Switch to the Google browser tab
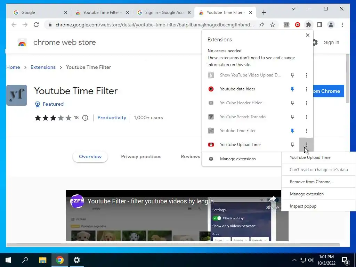 (40, 13)
